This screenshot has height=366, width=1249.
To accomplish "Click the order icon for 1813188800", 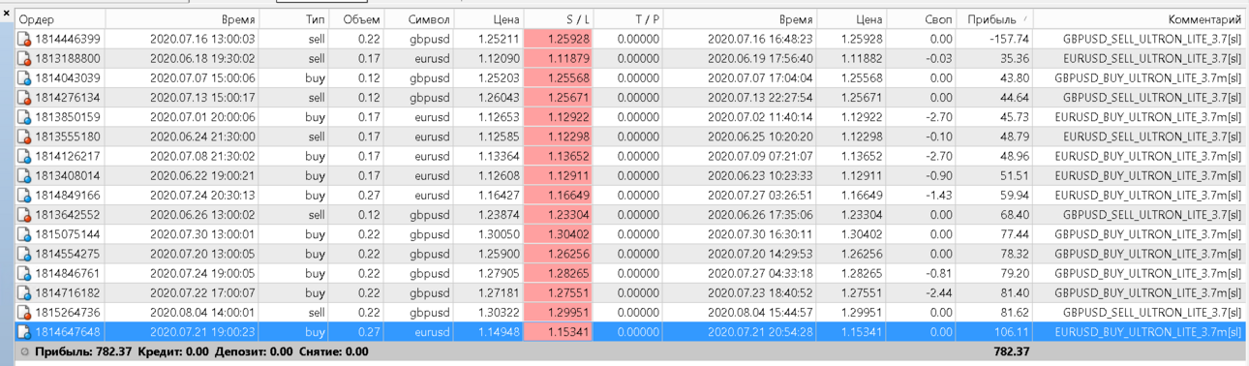I will (25, 59).
